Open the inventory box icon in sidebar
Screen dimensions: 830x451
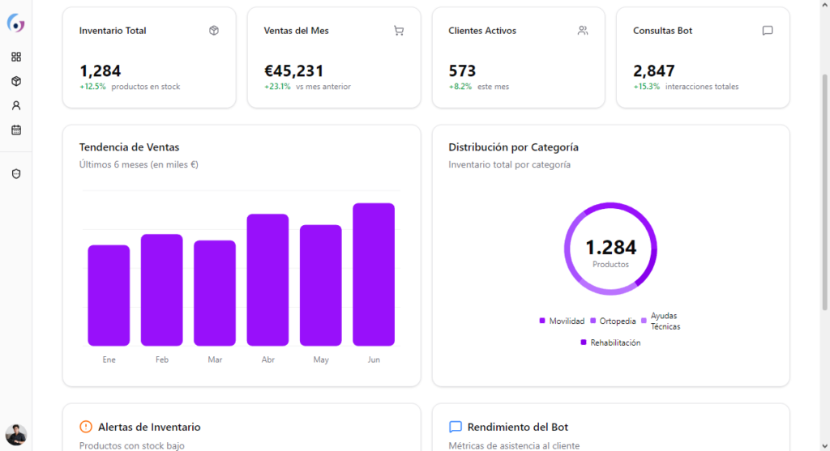[16, 81]
